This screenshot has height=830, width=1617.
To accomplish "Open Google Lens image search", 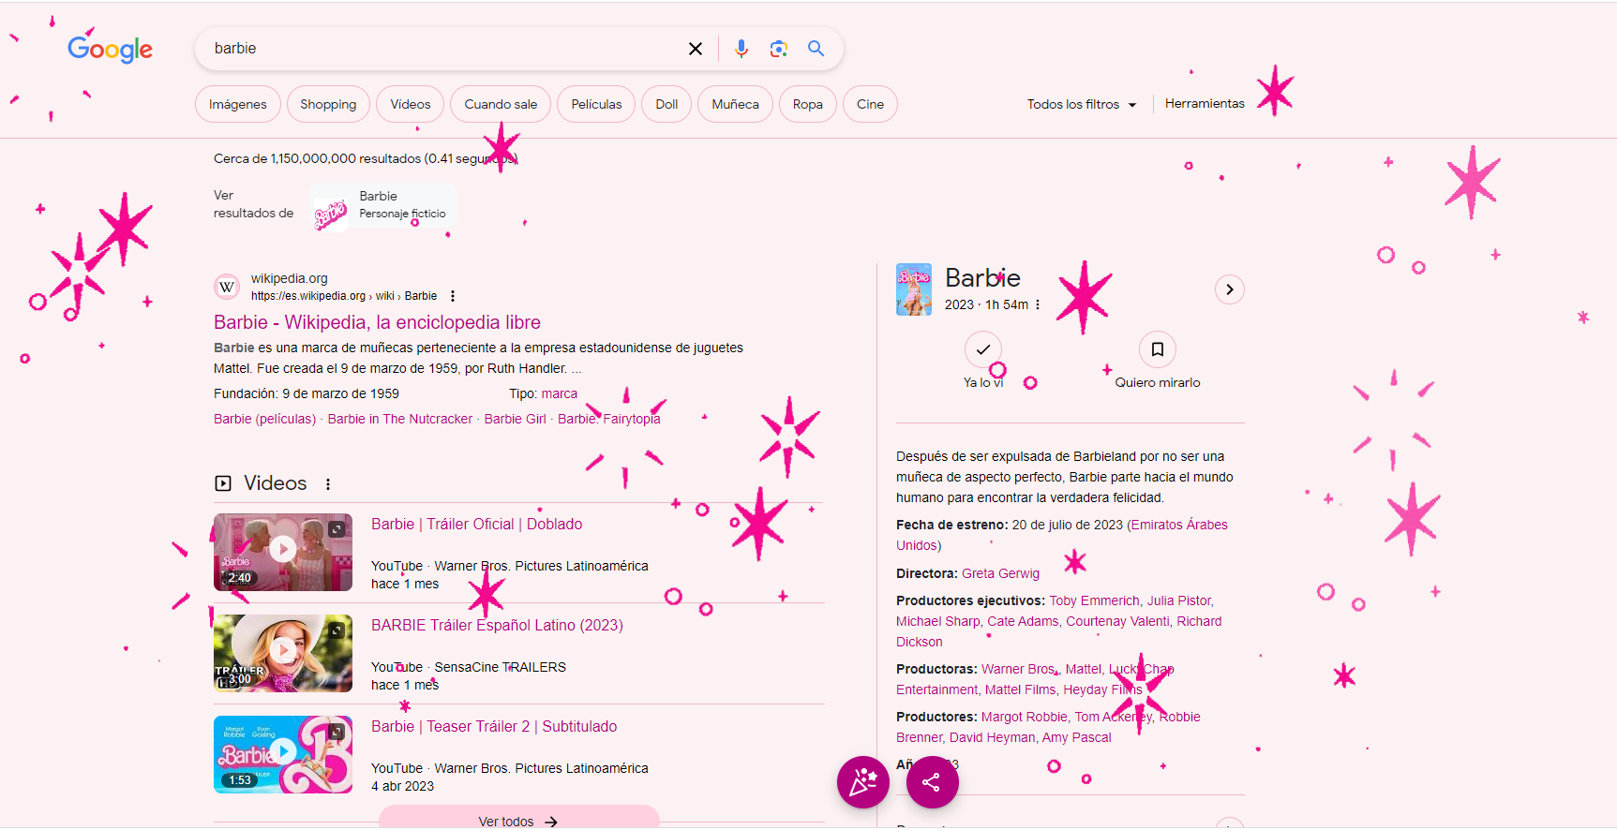I will pyautogui.click(x=778, y=49).
